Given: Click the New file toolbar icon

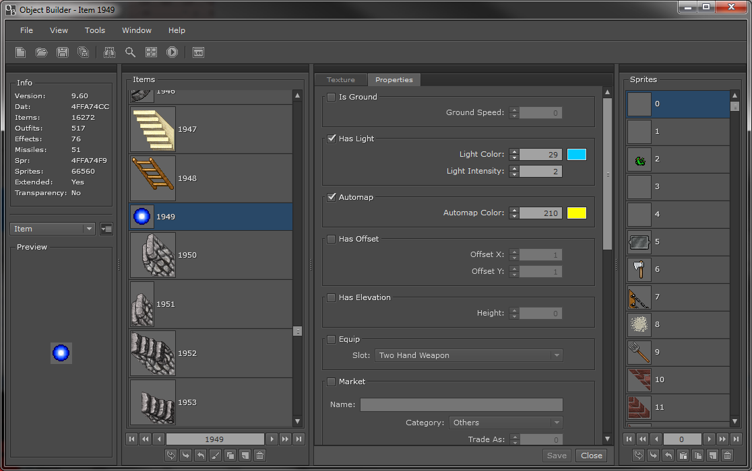Looking at the screenshot, I should pyautogui.click(x=21, y=52).
